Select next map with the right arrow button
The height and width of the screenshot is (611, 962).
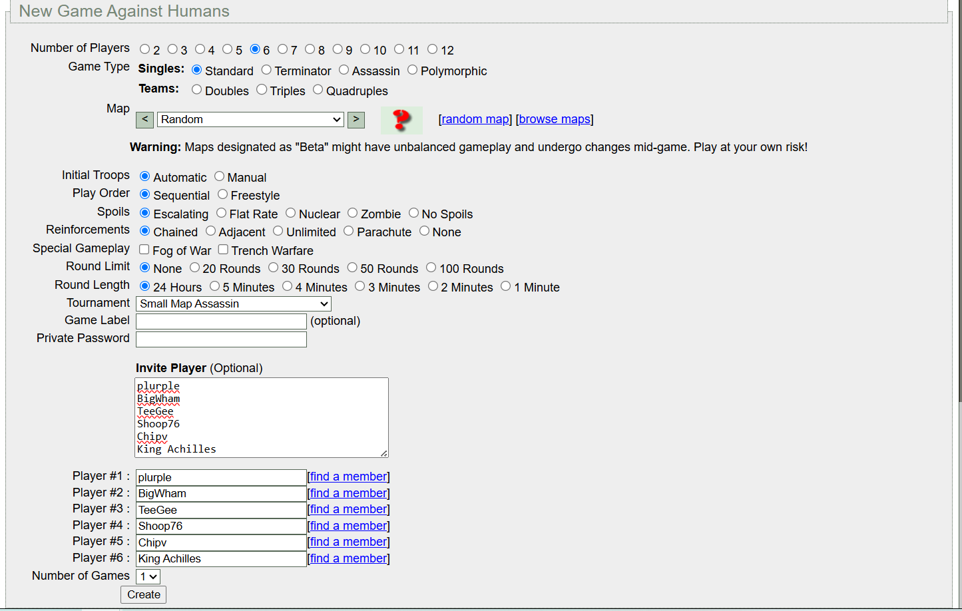pyautogui.click(x=356, y=120)
